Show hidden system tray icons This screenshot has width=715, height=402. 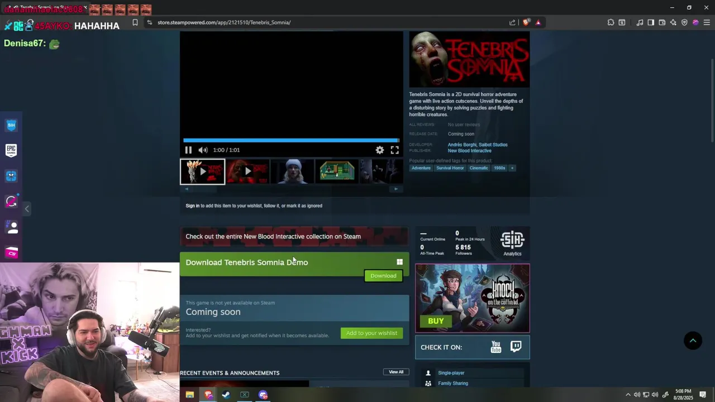tap(628, 395)
